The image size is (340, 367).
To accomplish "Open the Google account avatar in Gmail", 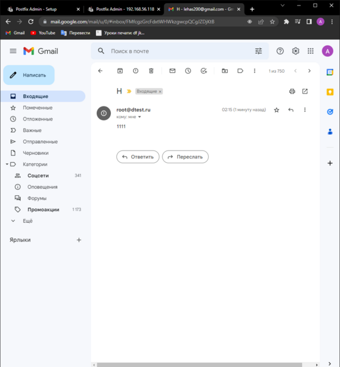I will pyautogui.click(x=328, y=51).
